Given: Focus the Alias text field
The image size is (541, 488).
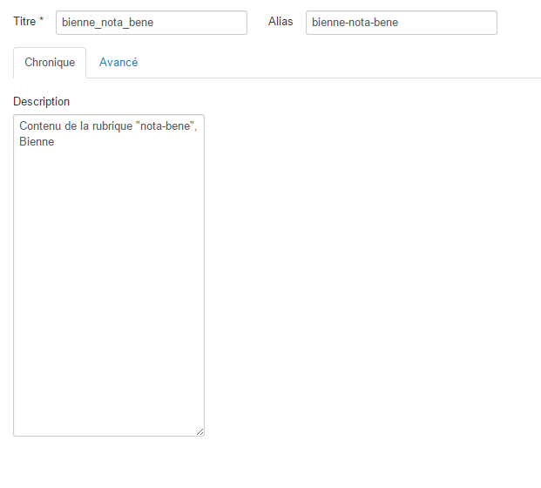Looking at the screenshot, I should tap(401, 23).
